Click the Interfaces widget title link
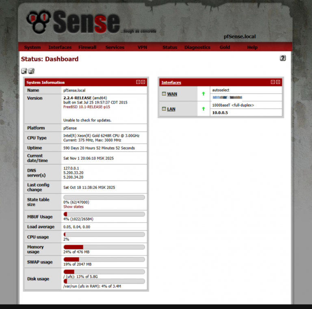The height and width of the screenshot is (309, 312). coord(171,82)
